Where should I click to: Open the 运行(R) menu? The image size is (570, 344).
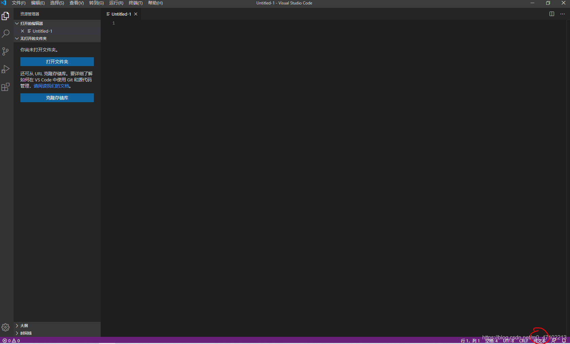click(x=116, y=3)
